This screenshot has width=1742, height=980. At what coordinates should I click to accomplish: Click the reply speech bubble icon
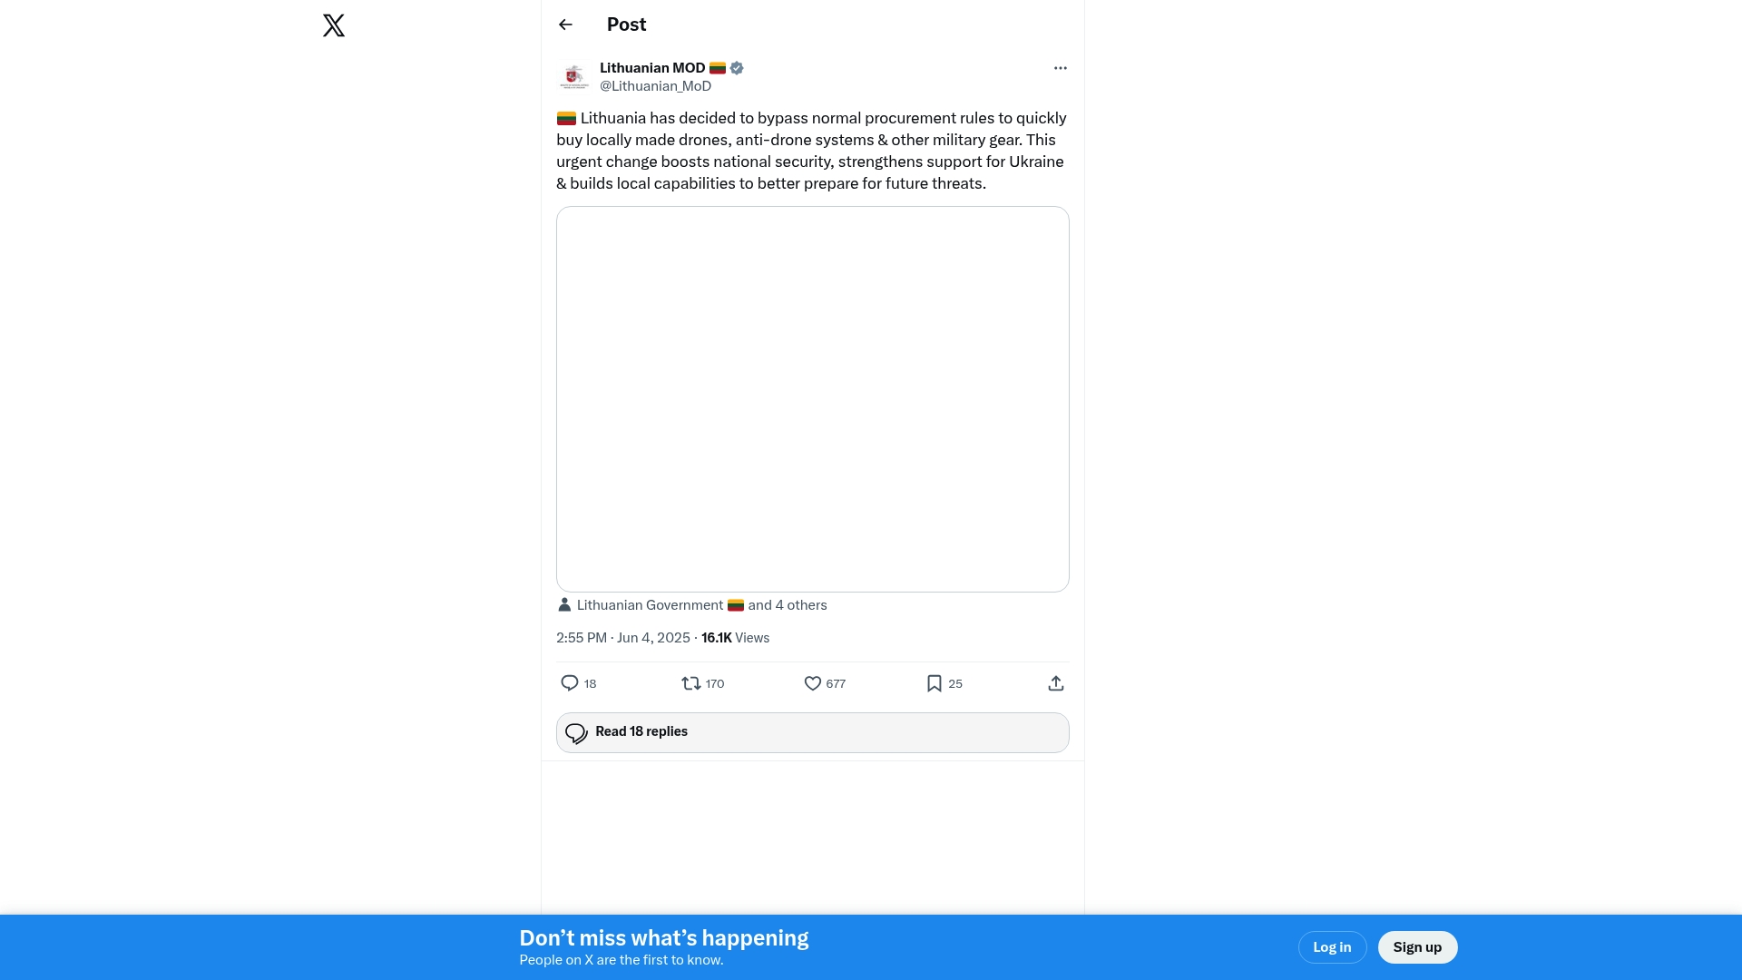[570, 683]
